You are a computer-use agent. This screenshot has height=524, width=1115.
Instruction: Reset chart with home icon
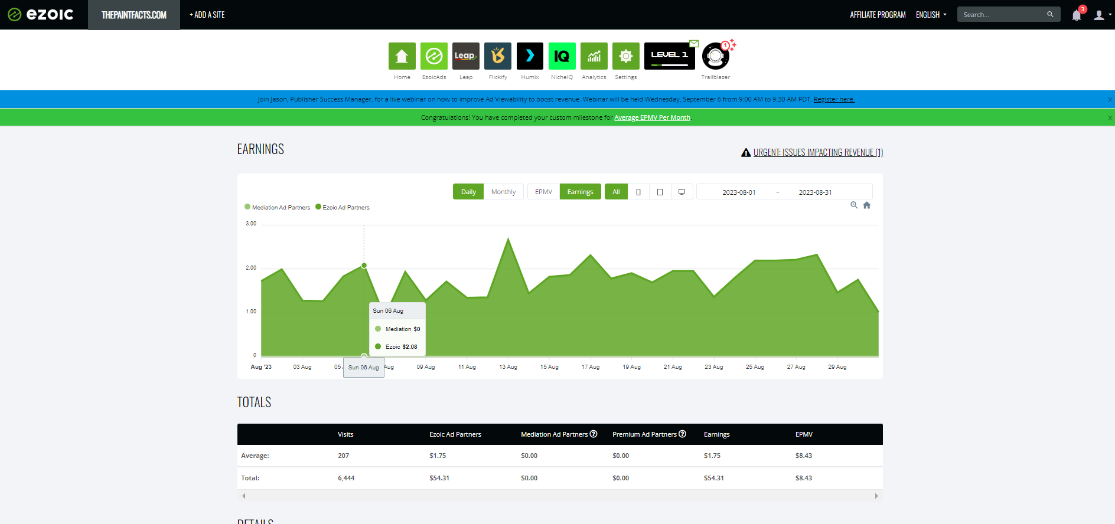867,205
